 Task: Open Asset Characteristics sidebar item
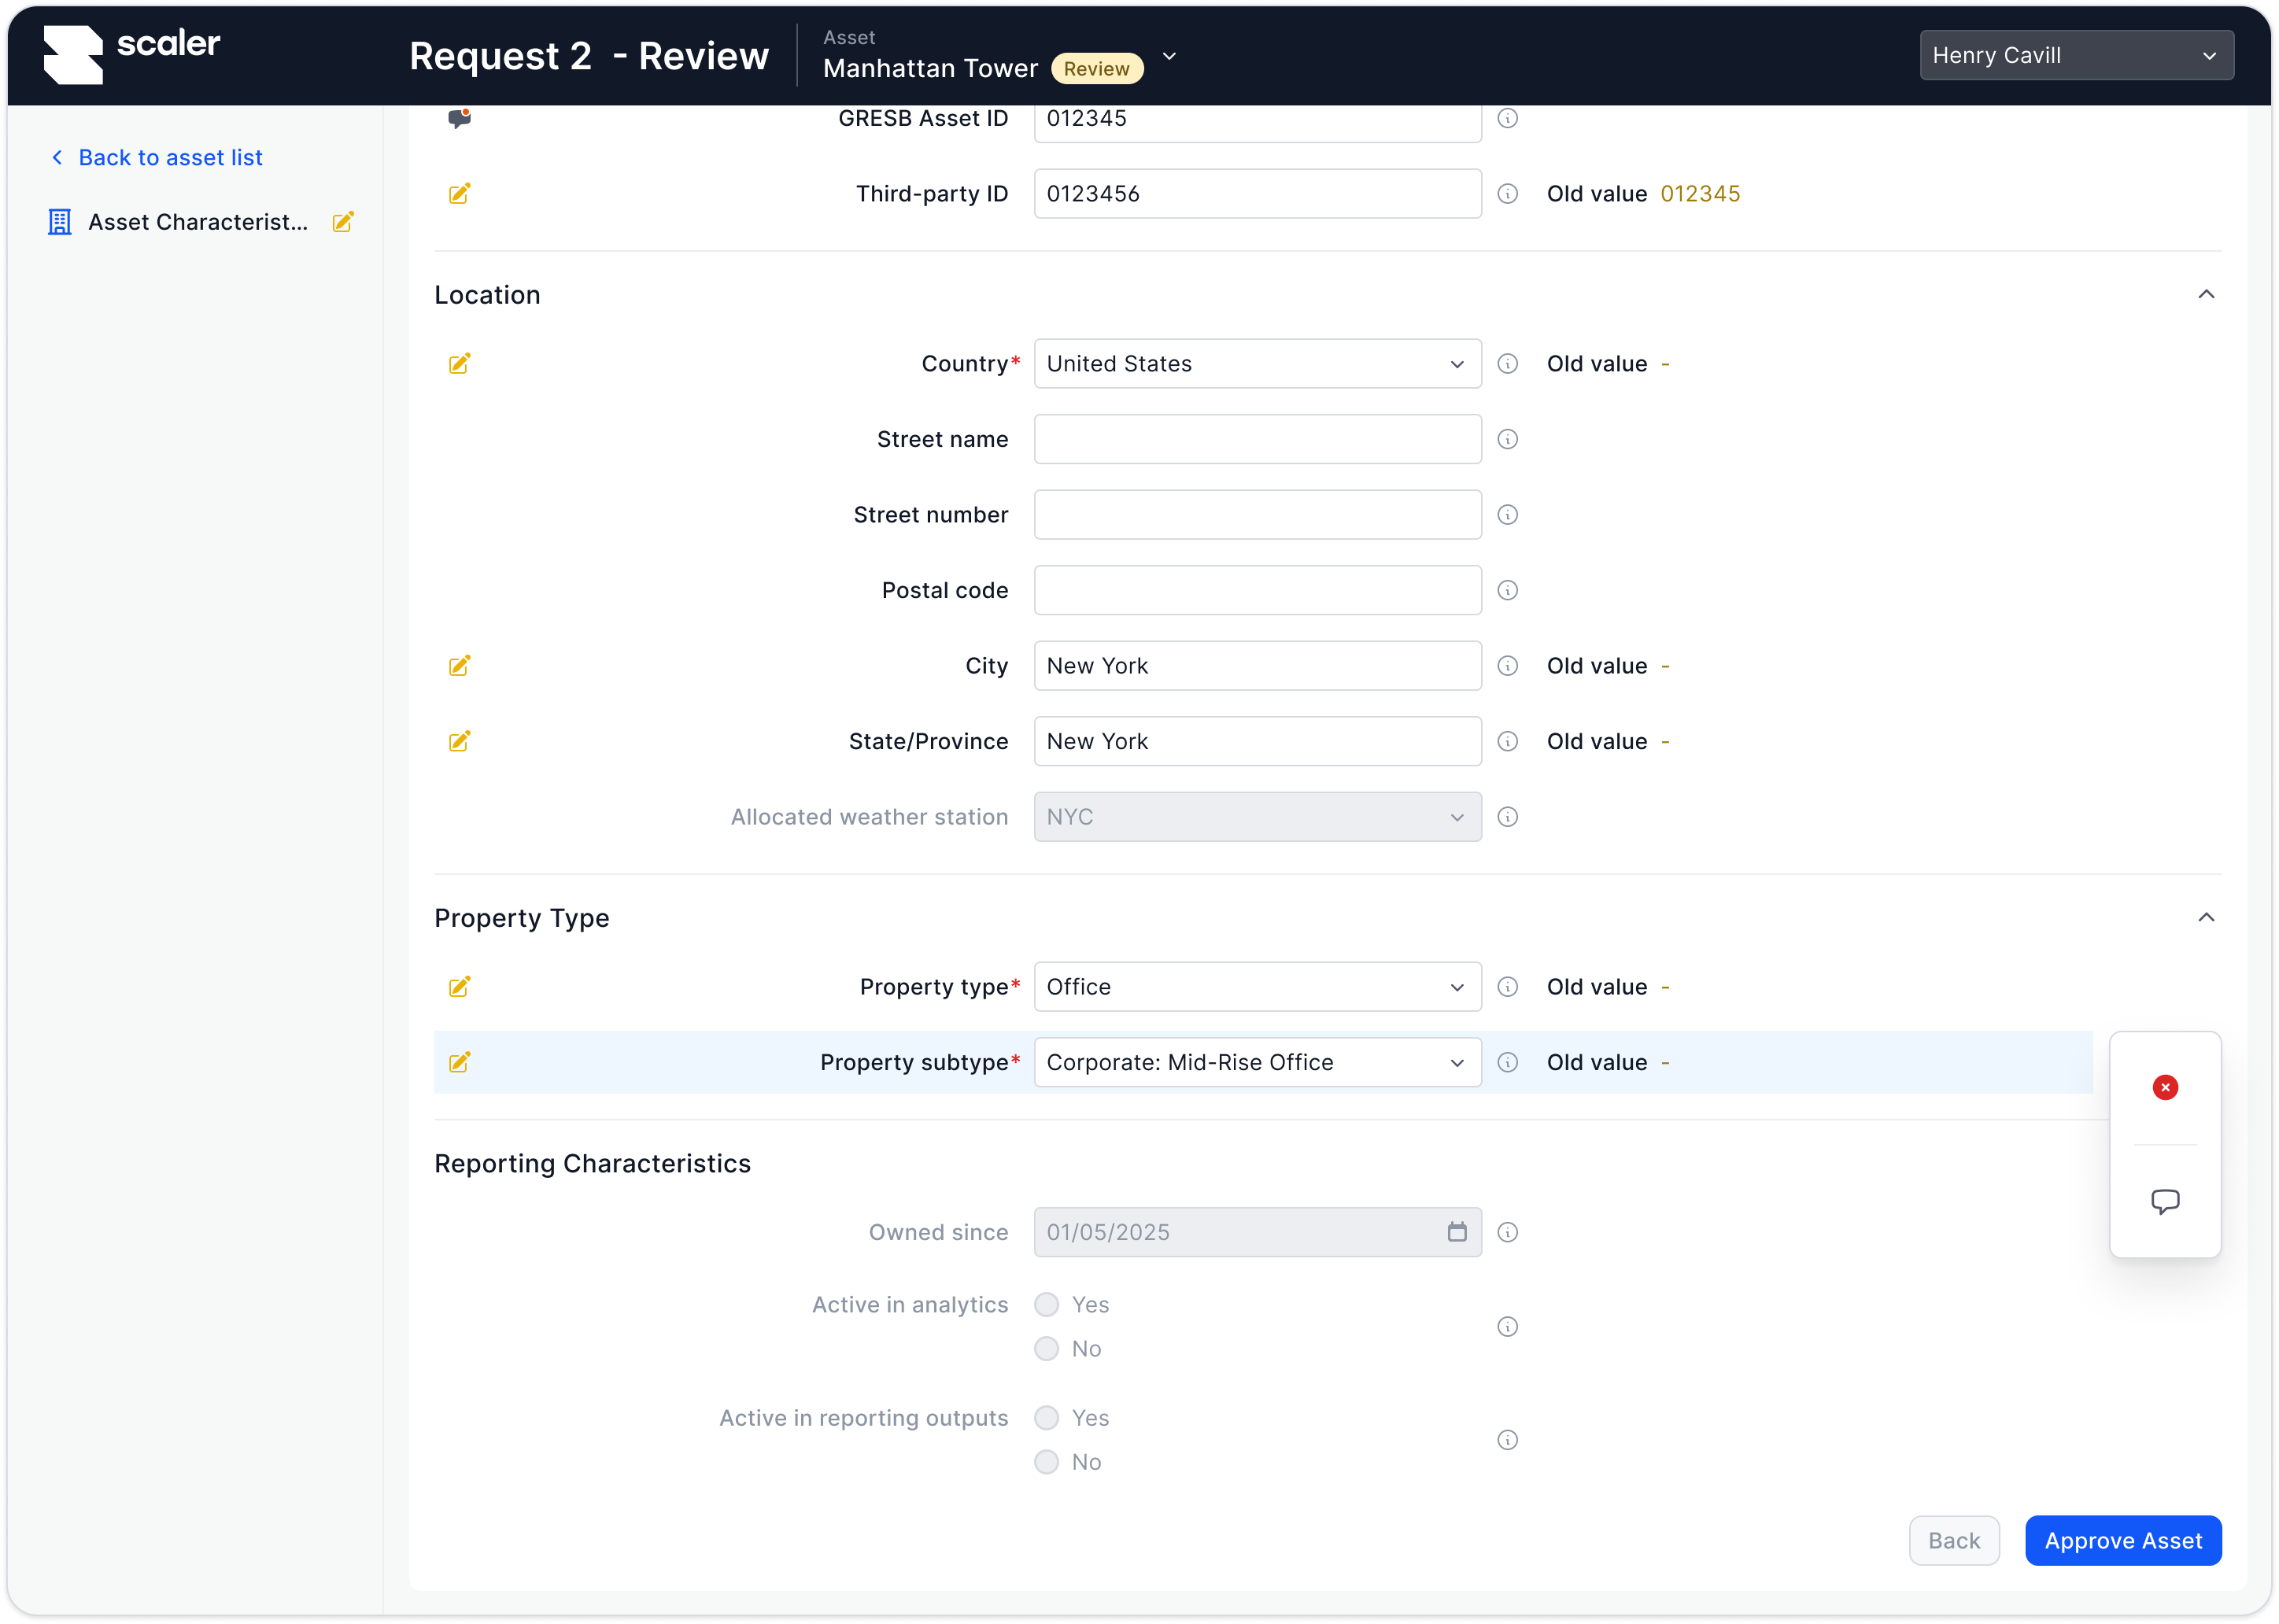click(197, 222)
